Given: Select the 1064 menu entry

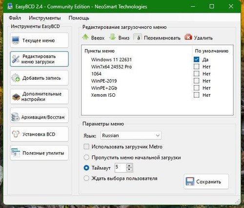Looking at the screenshot, I should click(96, 74).
